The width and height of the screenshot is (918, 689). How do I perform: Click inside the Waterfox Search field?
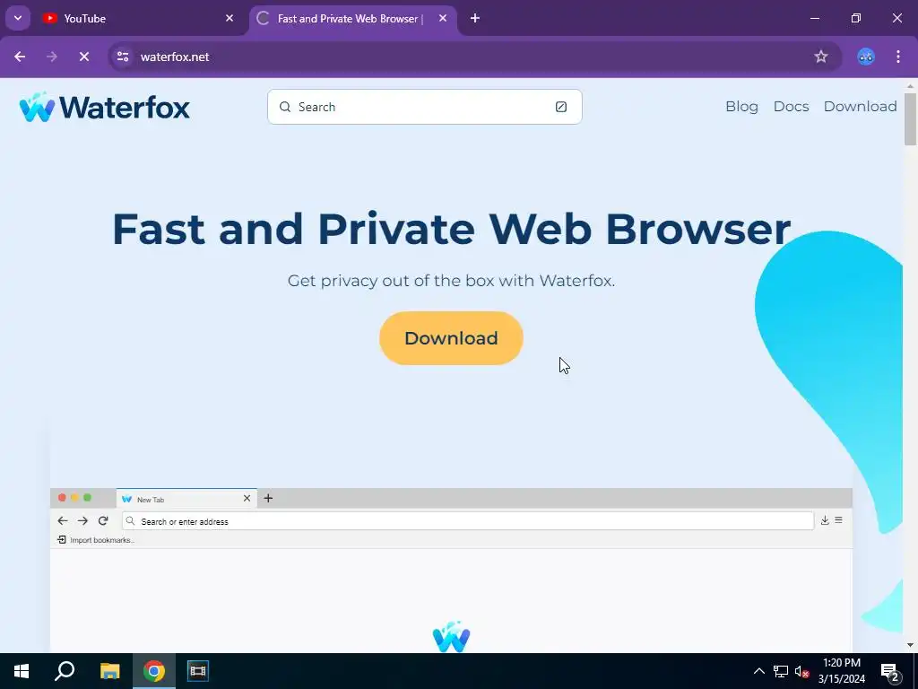[424, 107]
